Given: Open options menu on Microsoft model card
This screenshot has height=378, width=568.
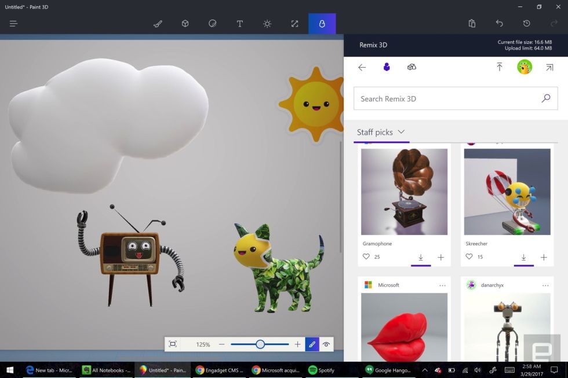Looking at the screenshot, I should 442,285.
